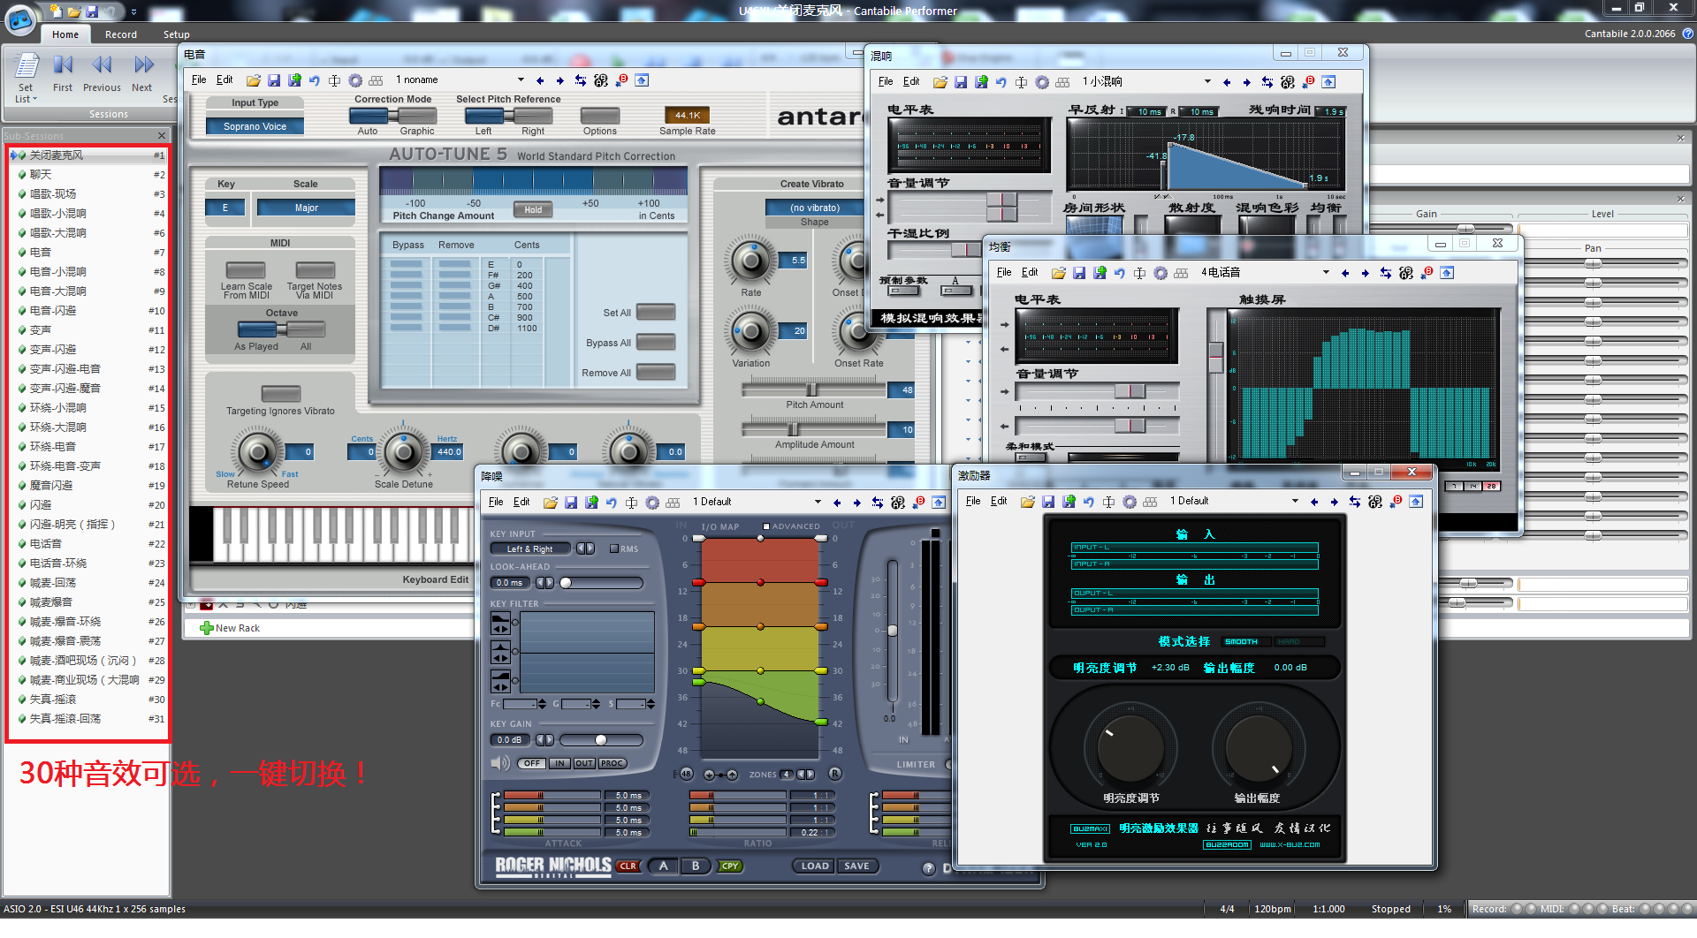
Task: Toggle Targeting Ignores Vibrato button
Action: tap(281, 394)
